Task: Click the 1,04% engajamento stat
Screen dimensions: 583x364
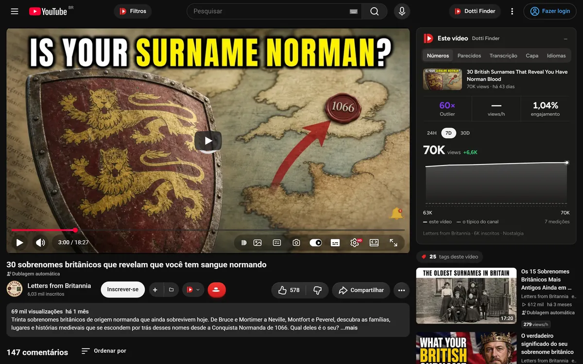Action: (546, 109)
